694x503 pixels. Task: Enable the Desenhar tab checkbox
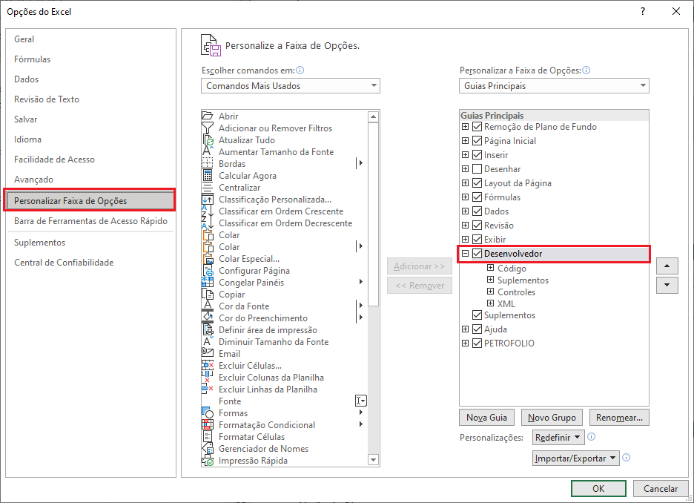coord(477,168)
